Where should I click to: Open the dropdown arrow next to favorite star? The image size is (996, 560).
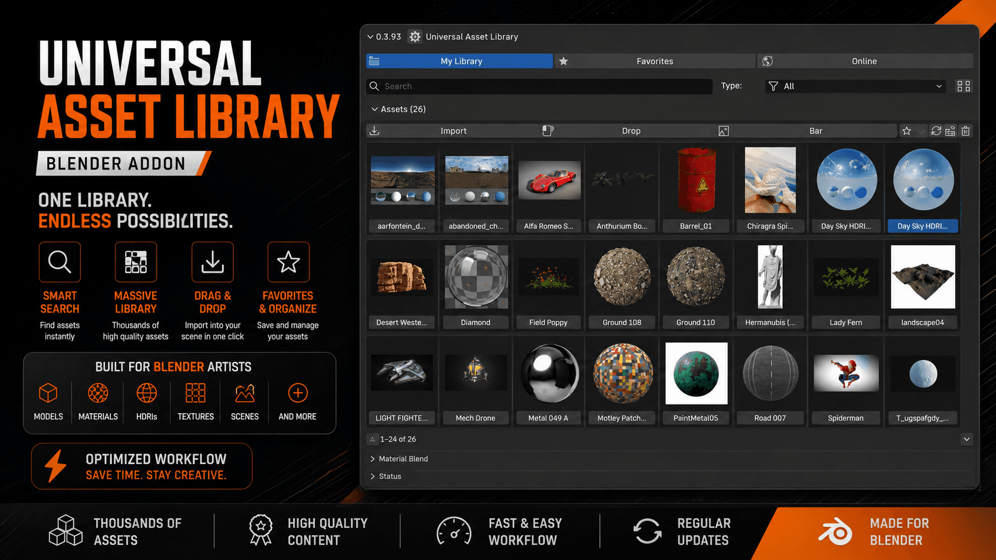[921, 131]
